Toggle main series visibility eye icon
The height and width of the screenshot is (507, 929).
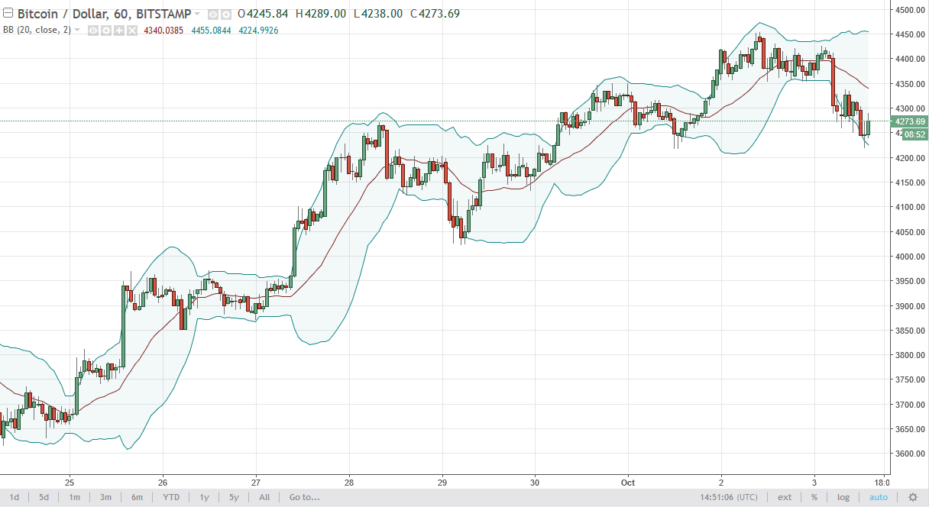tap(213, 15)
